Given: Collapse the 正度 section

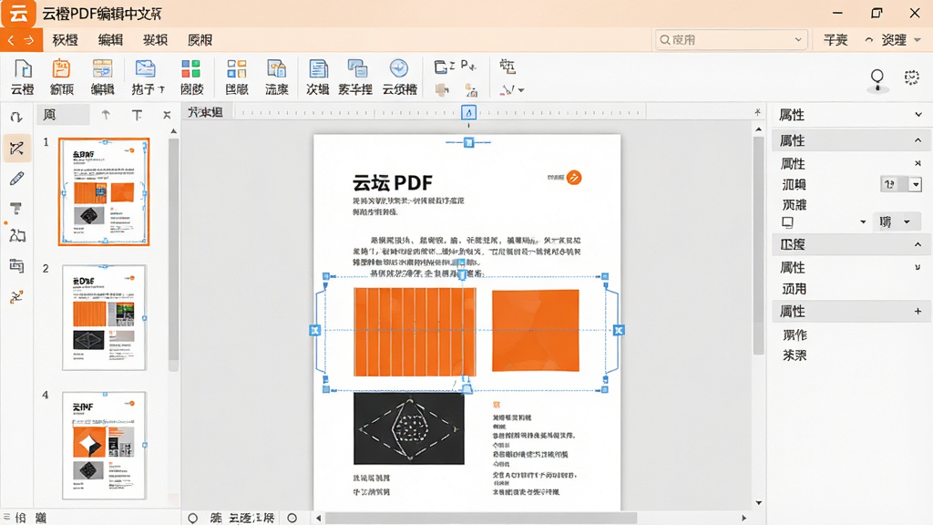Looking at the screenshot, I should point(918,244).
